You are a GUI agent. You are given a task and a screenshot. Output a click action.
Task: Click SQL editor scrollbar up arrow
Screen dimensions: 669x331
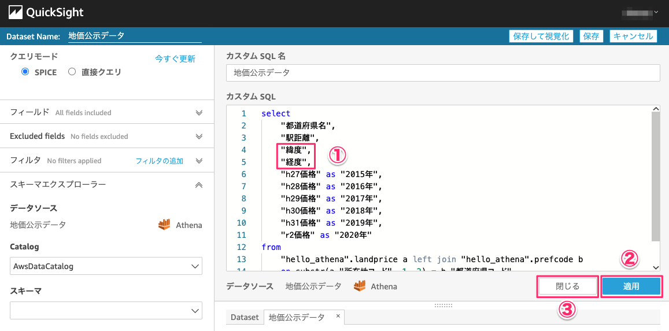pyautogui.click(x=656, y=110)
